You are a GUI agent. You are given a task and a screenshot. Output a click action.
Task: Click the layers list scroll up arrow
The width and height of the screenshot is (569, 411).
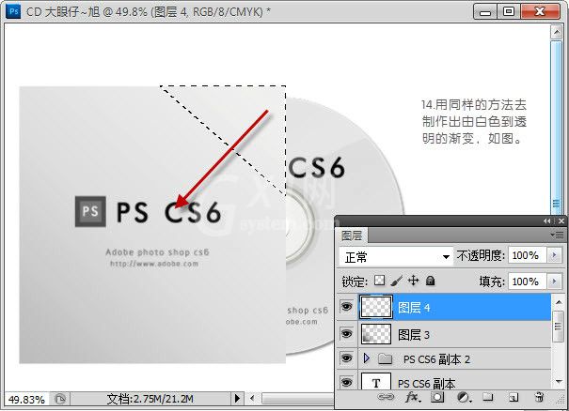coord(559,301)
